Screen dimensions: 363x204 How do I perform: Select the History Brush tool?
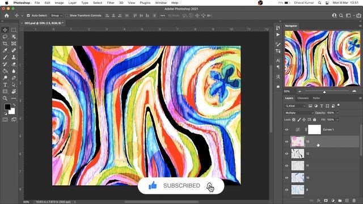[x=5, y=64]
